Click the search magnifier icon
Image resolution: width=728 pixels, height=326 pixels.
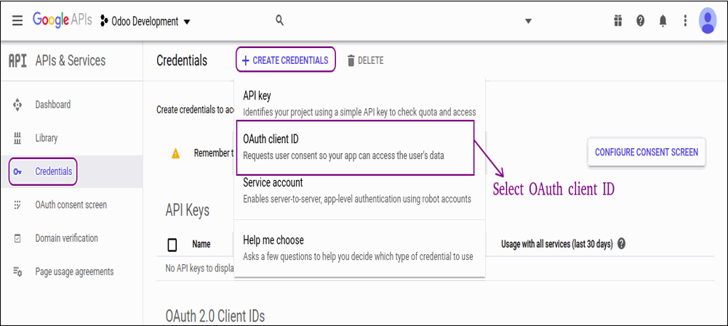pos(279,20)
